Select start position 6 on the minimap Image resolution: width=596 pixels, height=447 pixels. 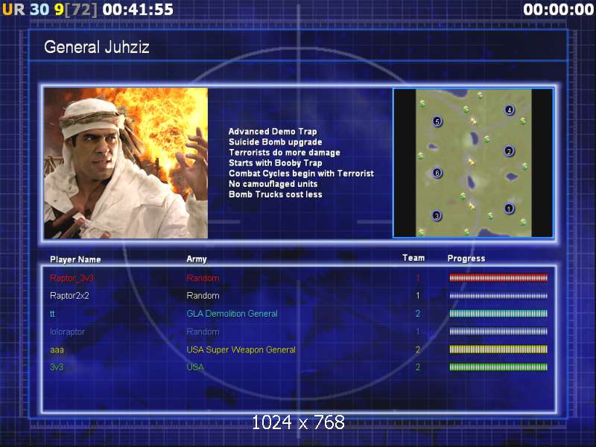[x=437, y=173]
